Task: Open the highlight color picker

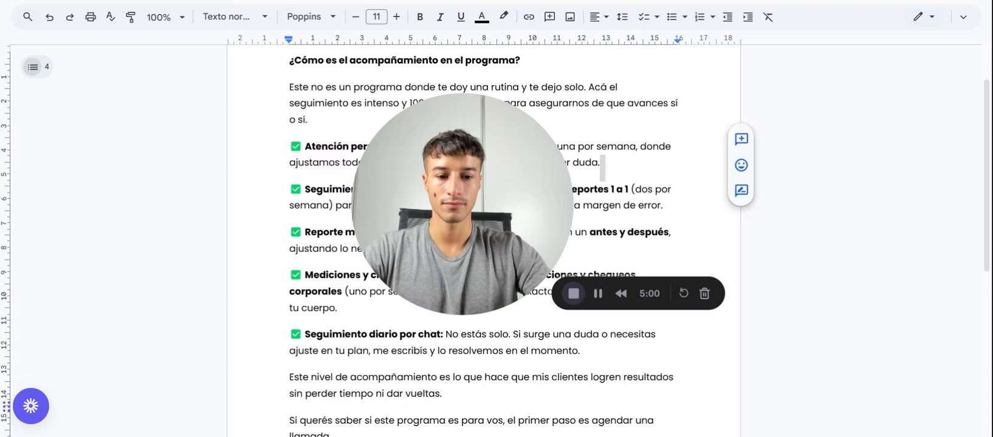Action: pos(504,17)
